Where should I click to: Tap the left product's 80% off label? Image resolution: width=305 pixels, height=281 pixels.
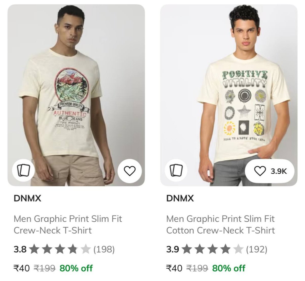click(76, 268)
